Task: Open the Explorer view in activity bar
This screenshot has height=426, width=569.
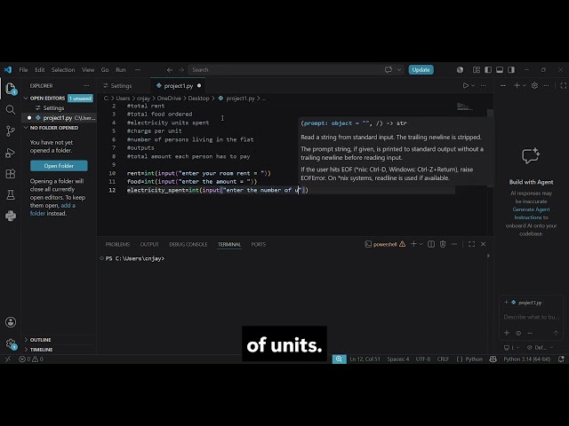Action: coord(11,89)
